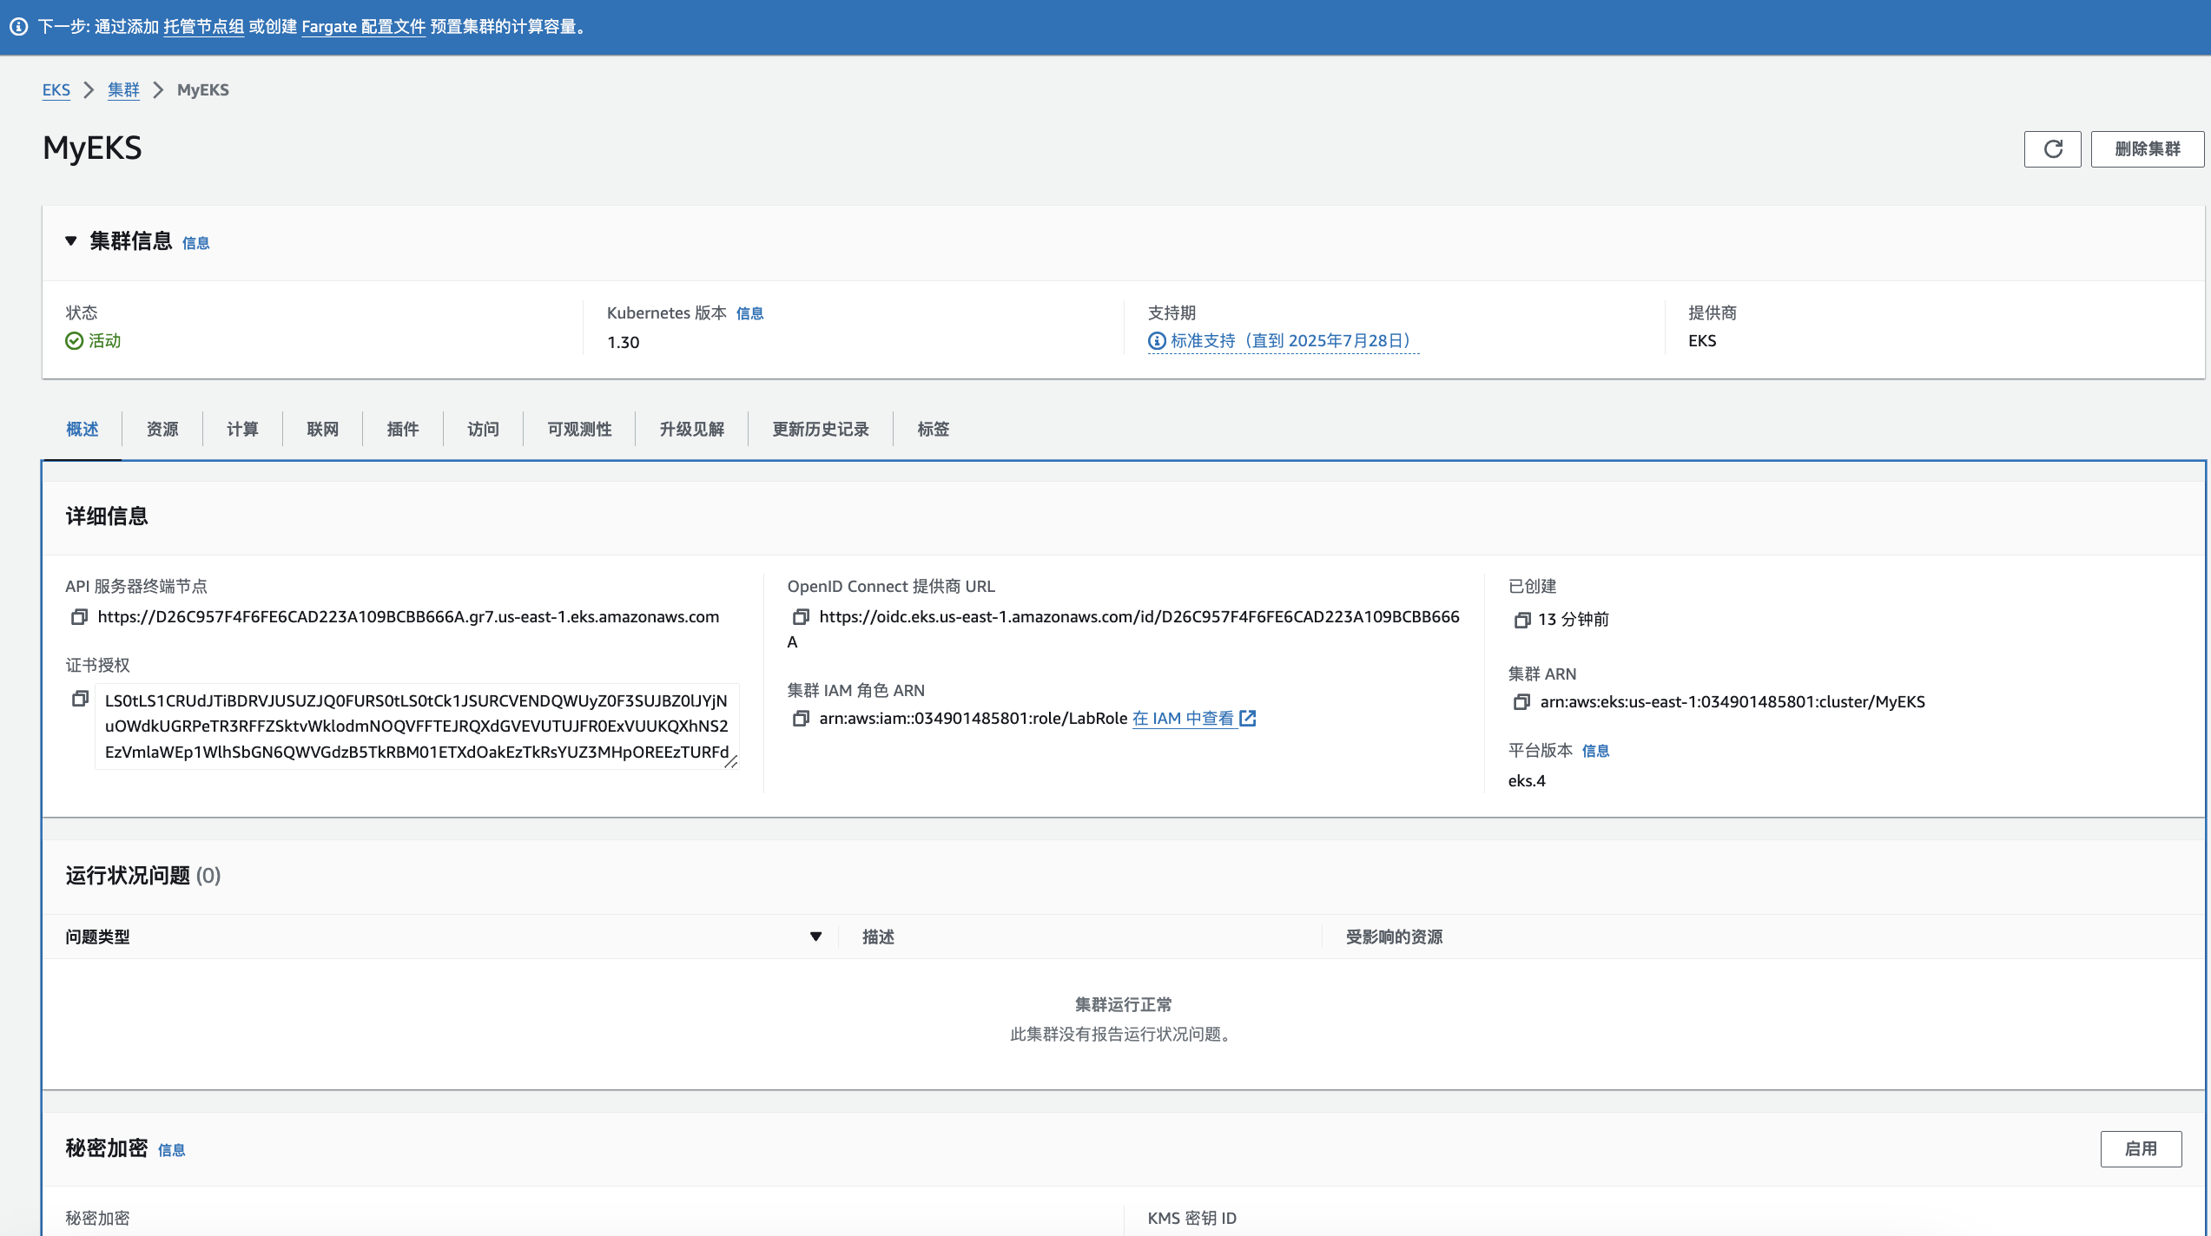This screenshot has width=2211, height=1236.
Task: Copy the OpenID Connect provider URL
Action: [x=801, y=617]
